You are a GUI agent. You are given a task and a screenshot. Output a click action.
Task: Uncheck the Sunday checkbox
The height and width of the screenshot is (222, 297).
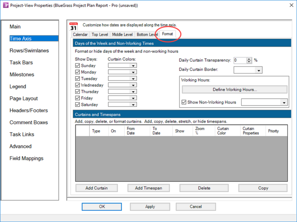pos(77,66)
